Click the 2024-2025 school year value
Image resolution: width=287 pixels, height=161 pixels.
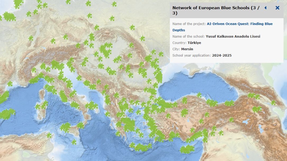(222, 55)
